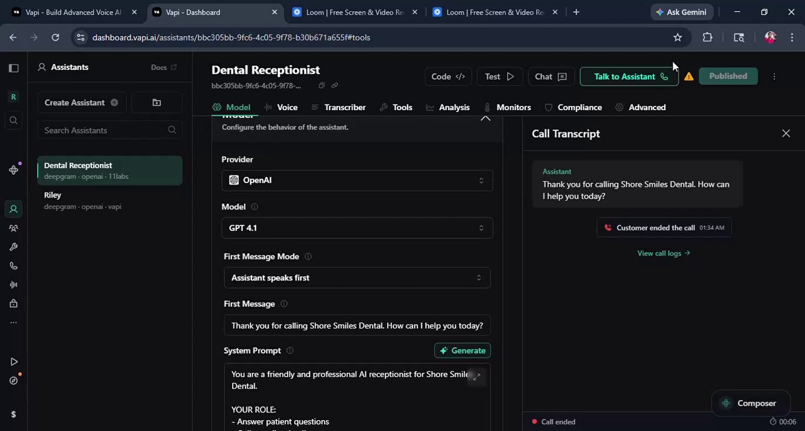
Task: Expand the system prompt editor
Action: click(x=477, y=376)
